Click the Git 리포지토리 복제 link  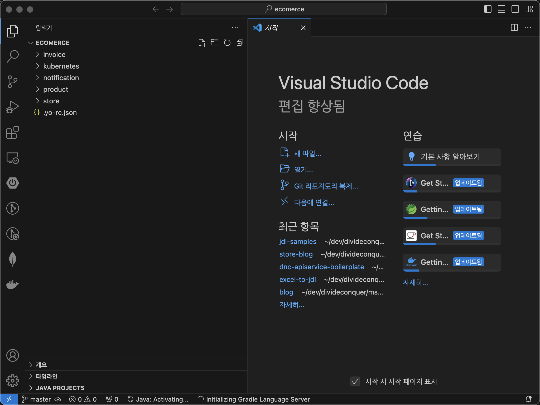326,186
